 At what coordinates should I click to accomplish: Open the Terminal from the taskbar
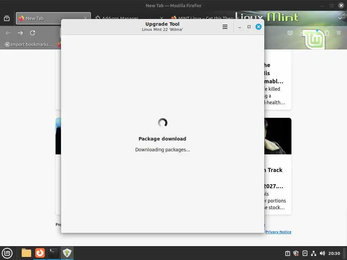point(53,253)
